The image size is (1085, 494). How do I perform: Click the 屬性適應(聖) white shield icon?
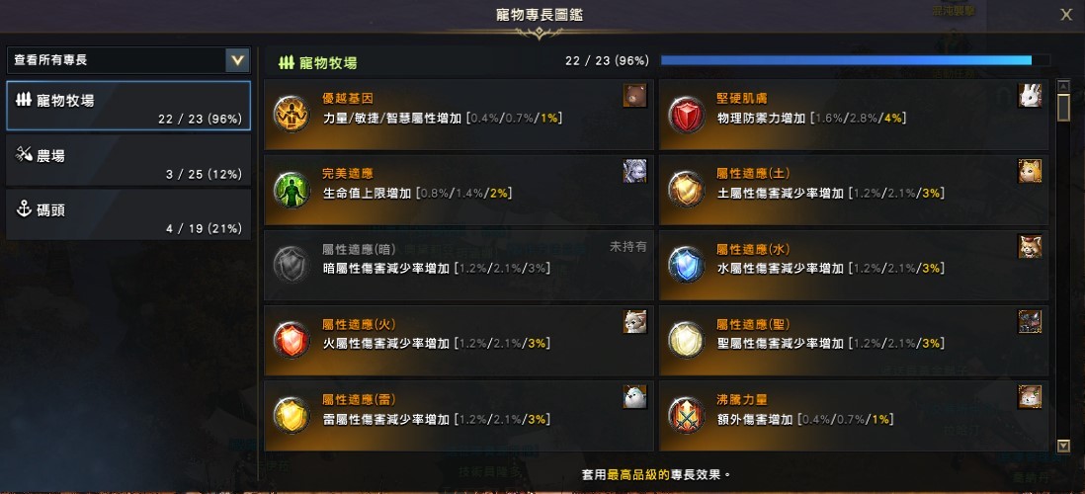click(686, 340)
